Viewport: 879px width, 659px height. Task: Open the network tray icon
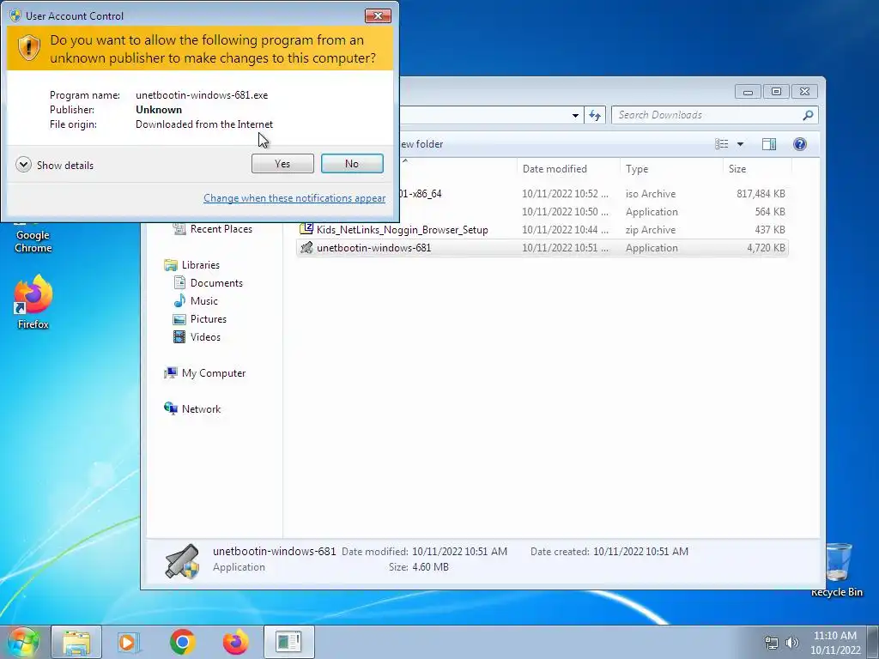pyautogui.click(x=772, y=643)
